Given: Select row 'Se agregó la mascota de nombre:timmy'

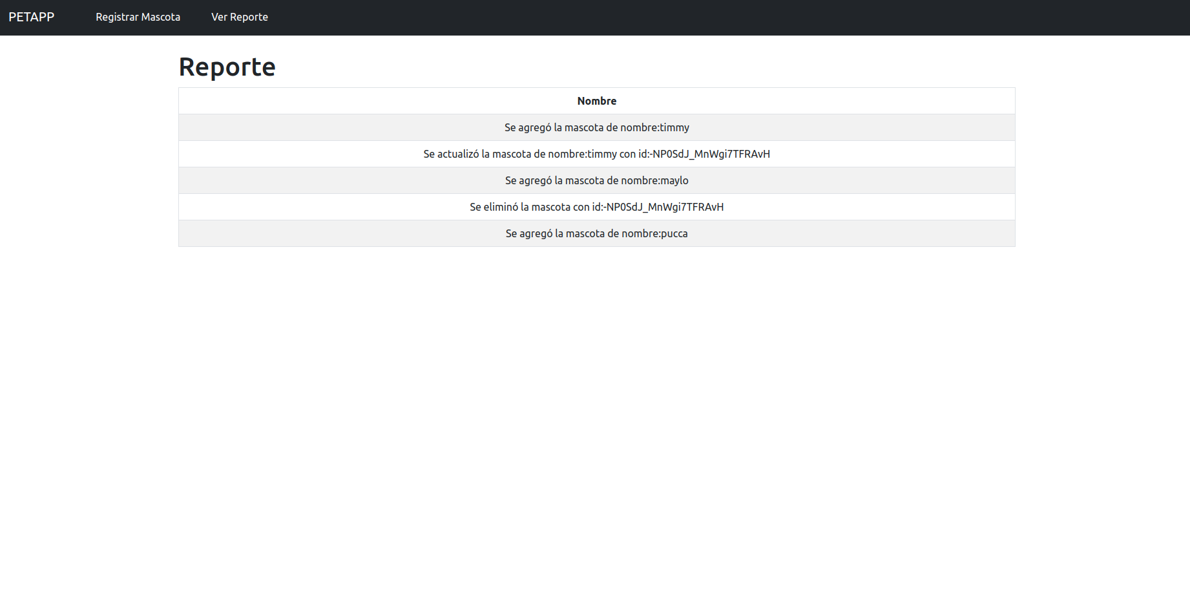Looking at the screenshot, I should click(597, 127).
